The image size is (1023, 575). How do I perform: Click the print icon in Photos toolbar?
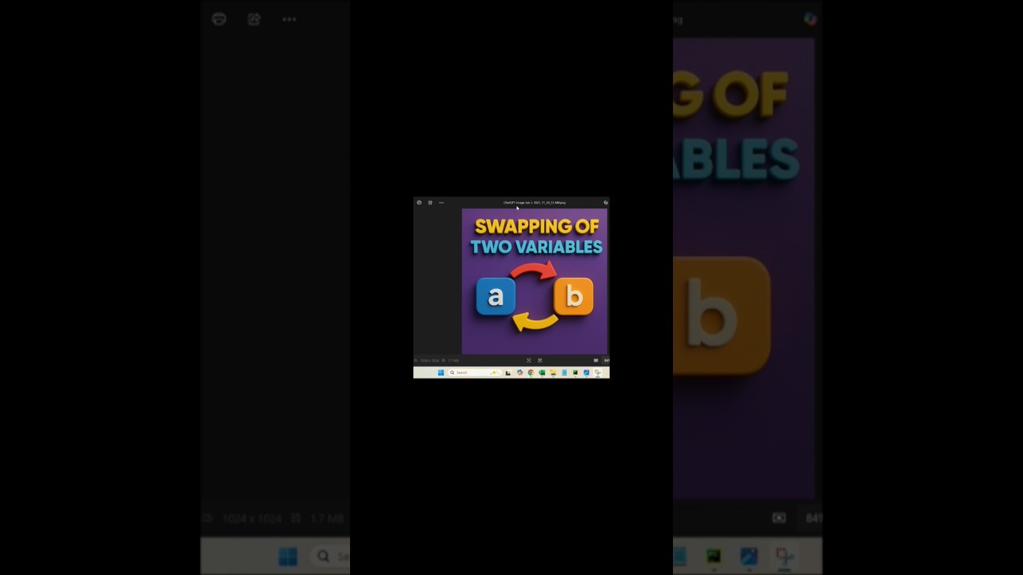click(x=419, y=203)
